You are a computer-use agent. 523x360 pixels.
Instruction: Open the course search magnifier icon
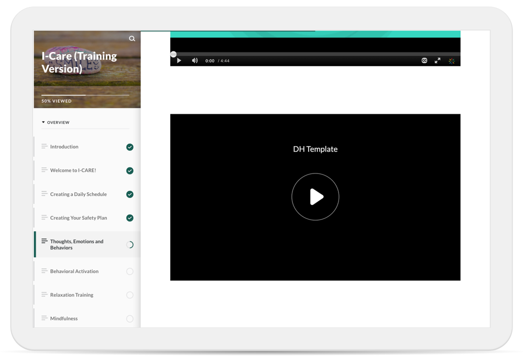[x=132, y=39]
